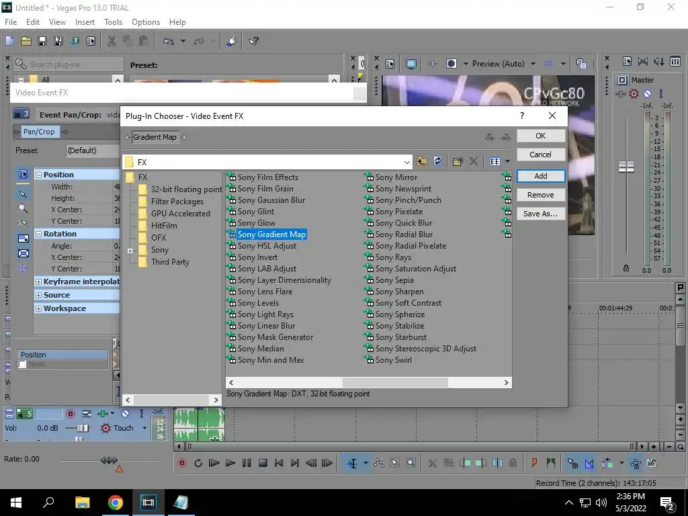Click OK in Plug-In Chooser
This screenshot has width=688, height=516.
click(x=541, y=136)
